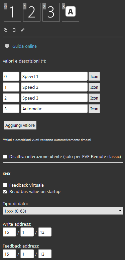Viewport: 125px width, 260px height.
Task: Click the Aggiungi valore button
Action: 20,125
